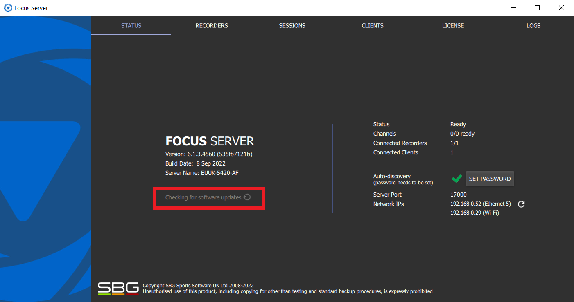Click the Server Name EUUK-5420-AF text

pyautogui.click(x=202, y=173)
